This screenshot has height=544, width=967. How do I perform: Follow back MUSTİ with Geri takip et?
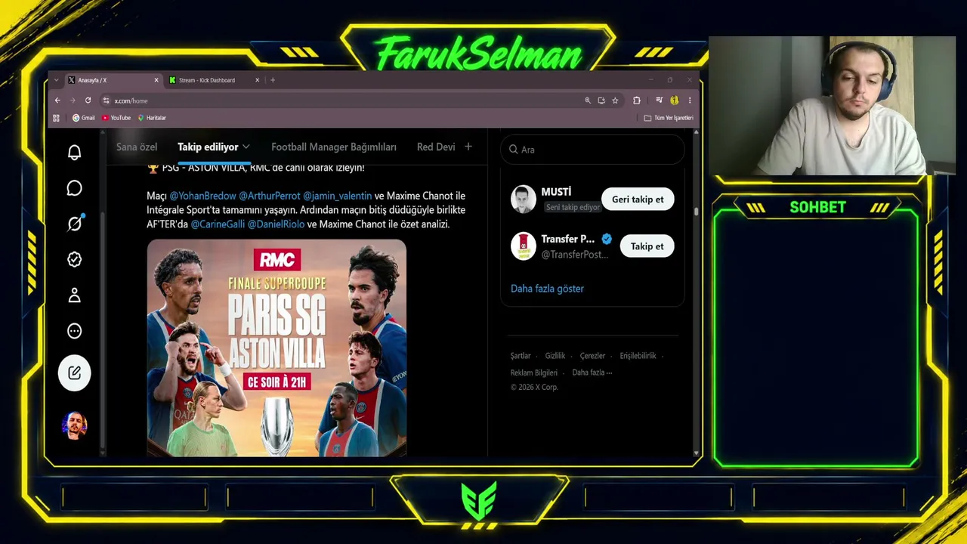point(638,199)
